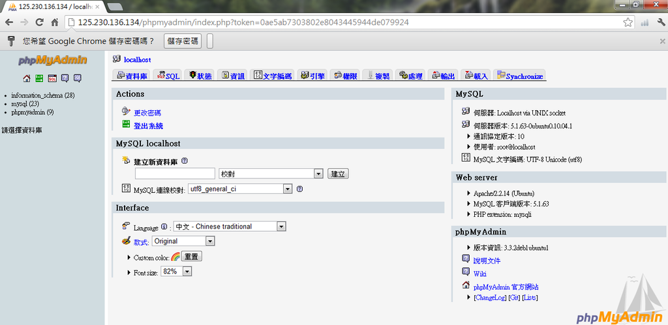Viewport: 668px width, 325px height.
Task: Open the Wiki link
Action: (x=479, y=274)
